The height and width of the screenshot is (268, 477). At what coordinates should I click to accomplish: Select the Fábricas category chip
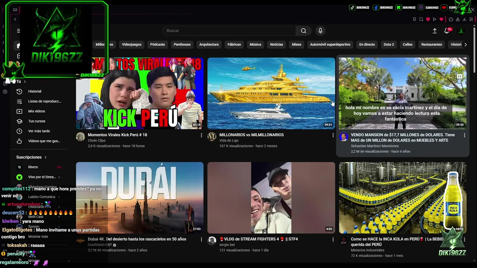tap(234, 45)
